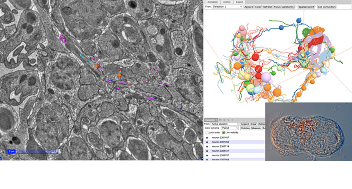Click the large blue sphere atop the 3D skeleton
The image size is (352, 189).
(x=299, y=20)
